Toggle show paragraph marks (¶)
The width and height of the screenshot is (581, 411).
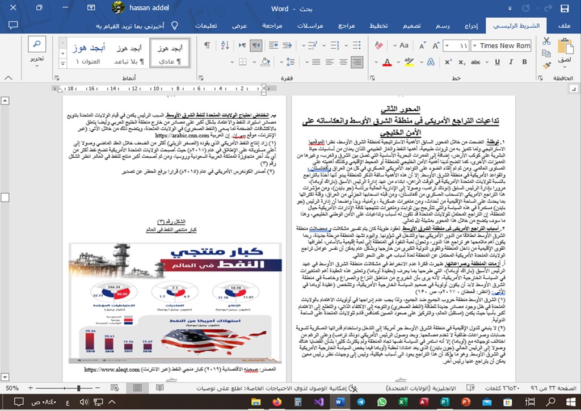point(207,45)
